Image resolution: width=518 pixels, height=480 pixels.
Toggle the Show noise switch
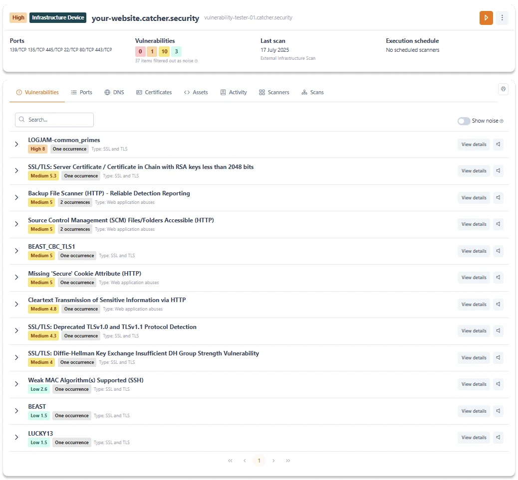pos(464,121)
